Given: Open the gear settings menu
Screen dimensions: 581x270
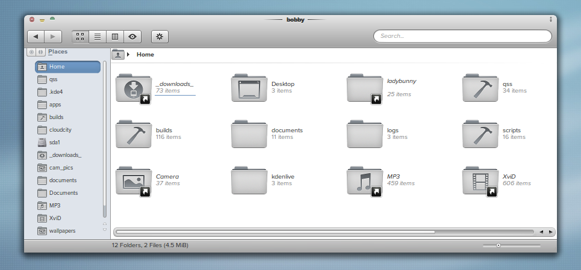Looking at the screenshot, I should pyautogui.click(x=160, y=37).
